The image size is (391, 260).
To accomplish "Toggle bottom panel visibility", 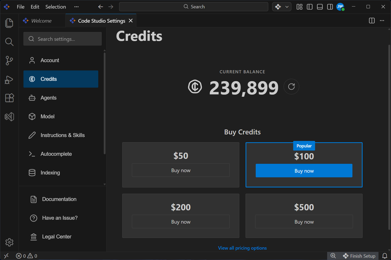I will pos(320,7).
